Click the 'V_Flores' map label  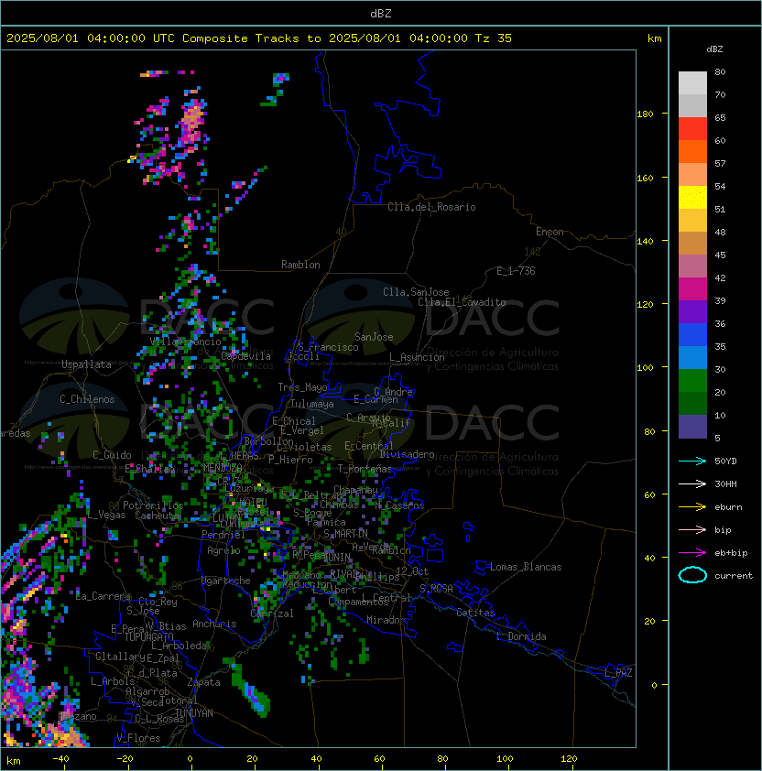click(x=138, y=738)
